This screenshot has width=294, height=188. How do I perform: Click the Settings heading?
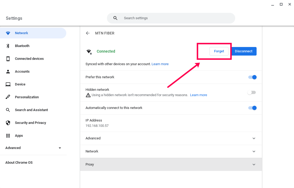point(14,18)
